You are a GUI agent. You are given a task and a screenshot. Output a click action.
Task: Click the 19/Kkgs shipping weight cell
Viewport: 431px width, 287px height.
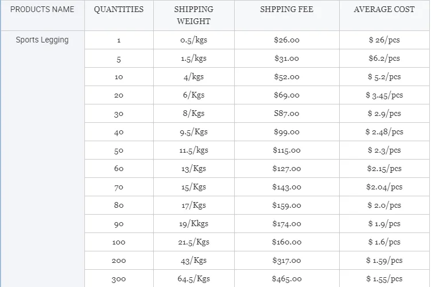coord(193,224)
